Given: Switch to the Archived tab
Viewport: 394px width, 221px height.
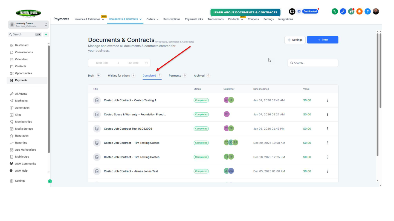Looking at the screenshot, I should click(202, 76).
